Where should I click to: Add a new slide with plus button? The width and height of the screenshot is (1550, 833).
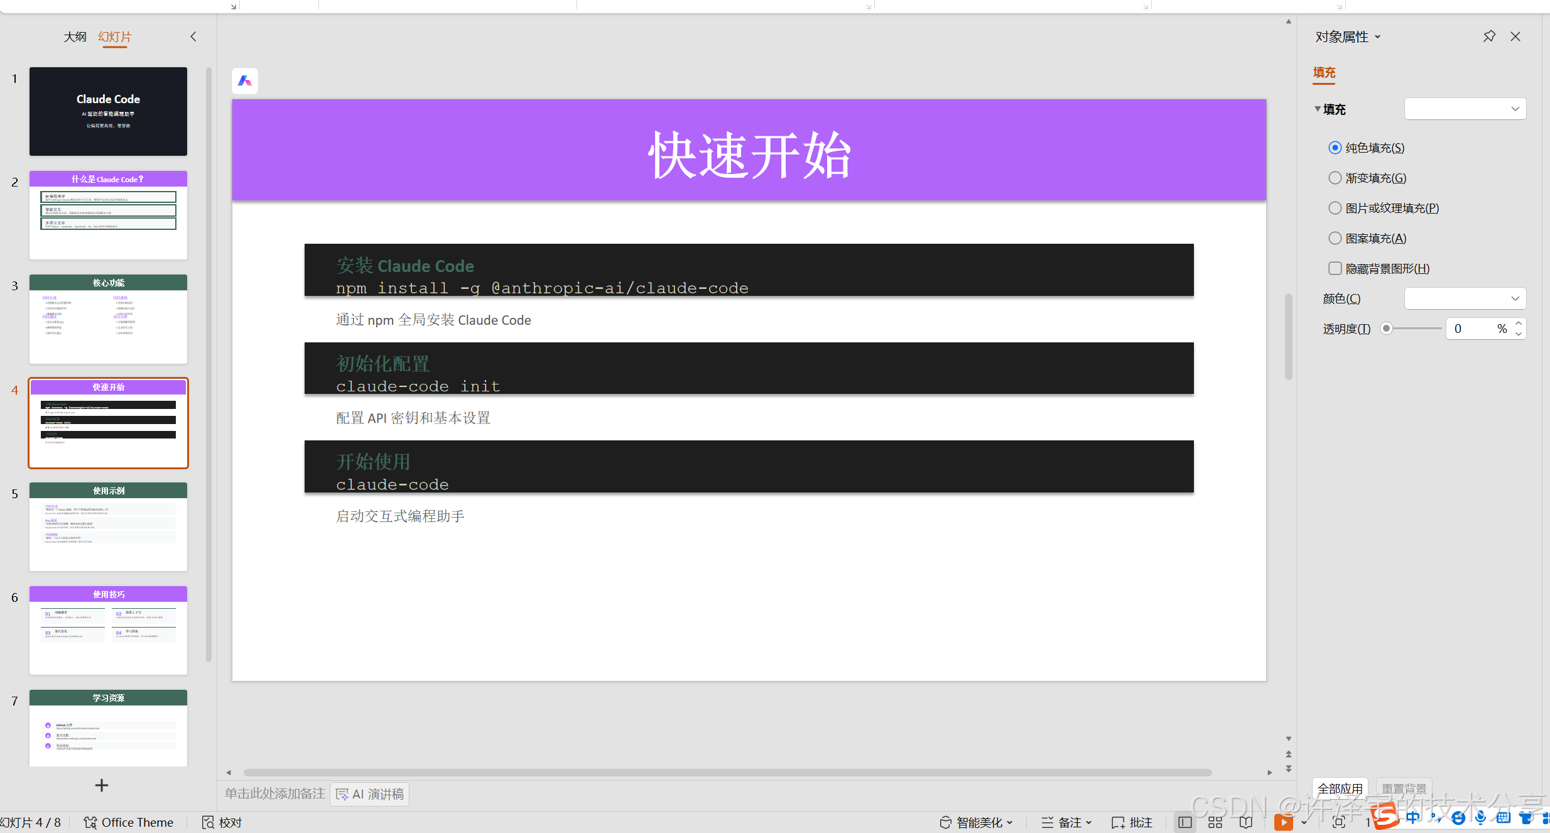(102, 785)
